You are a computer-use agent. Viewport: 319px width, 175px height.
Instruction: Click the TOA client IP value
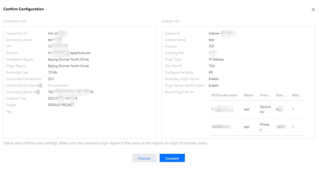coord(212,66)
